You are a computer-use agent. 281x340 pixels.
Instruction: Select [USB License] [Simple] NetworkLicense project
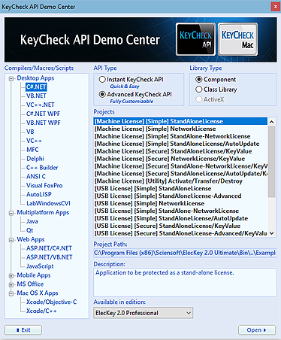coord(180,203)
